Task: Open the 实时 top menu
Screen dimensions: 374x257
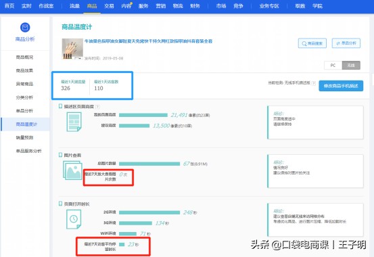Action: [x=26, y=6]
